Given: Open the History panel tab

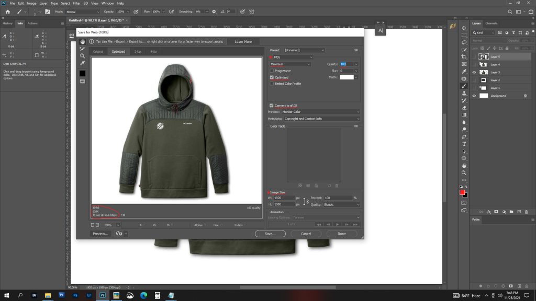Looking at the screenshot, I should click(7, 24).
